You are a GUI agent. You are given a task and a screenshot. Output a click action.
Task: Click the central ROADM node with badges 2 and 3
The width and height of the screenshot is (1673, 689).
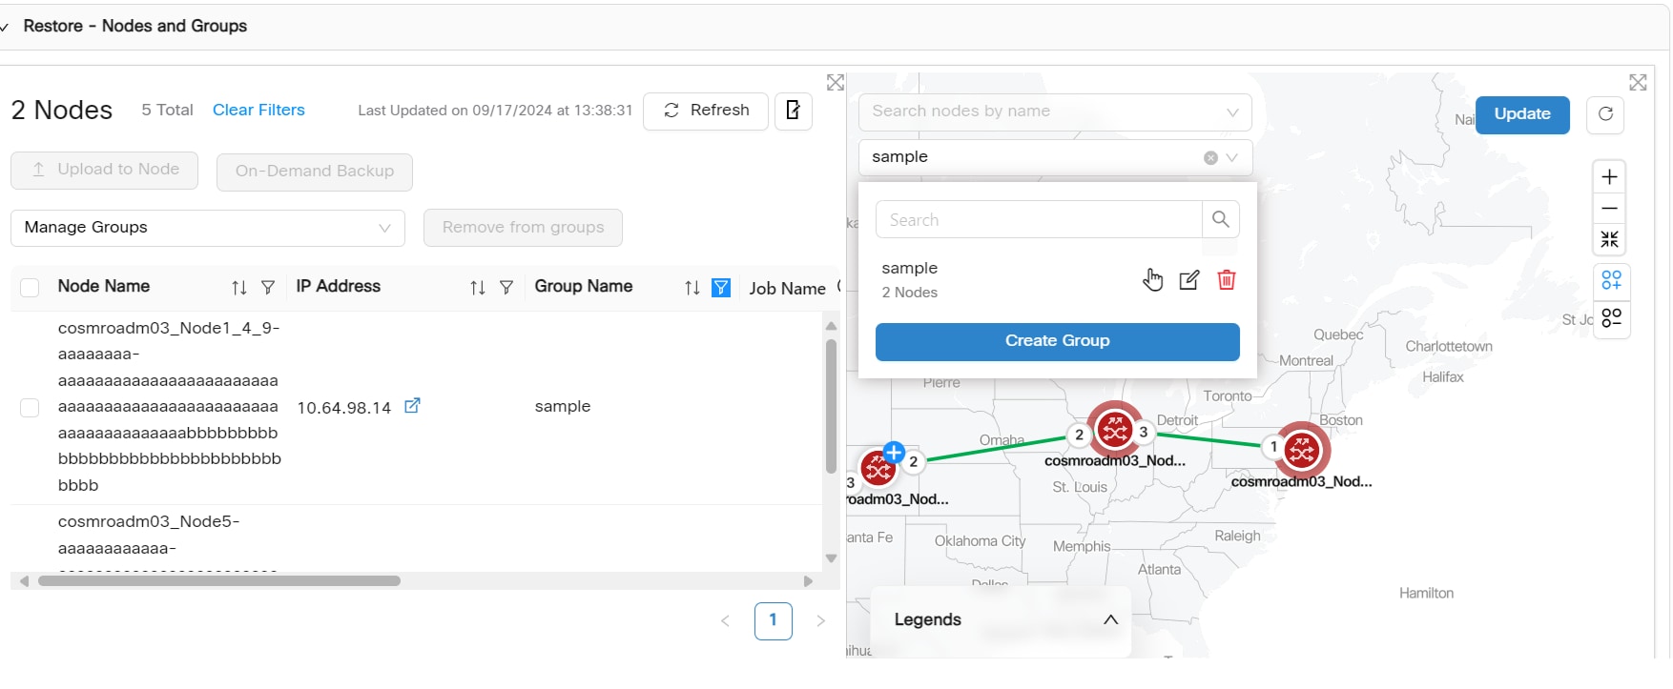[x=1114, y=432]
